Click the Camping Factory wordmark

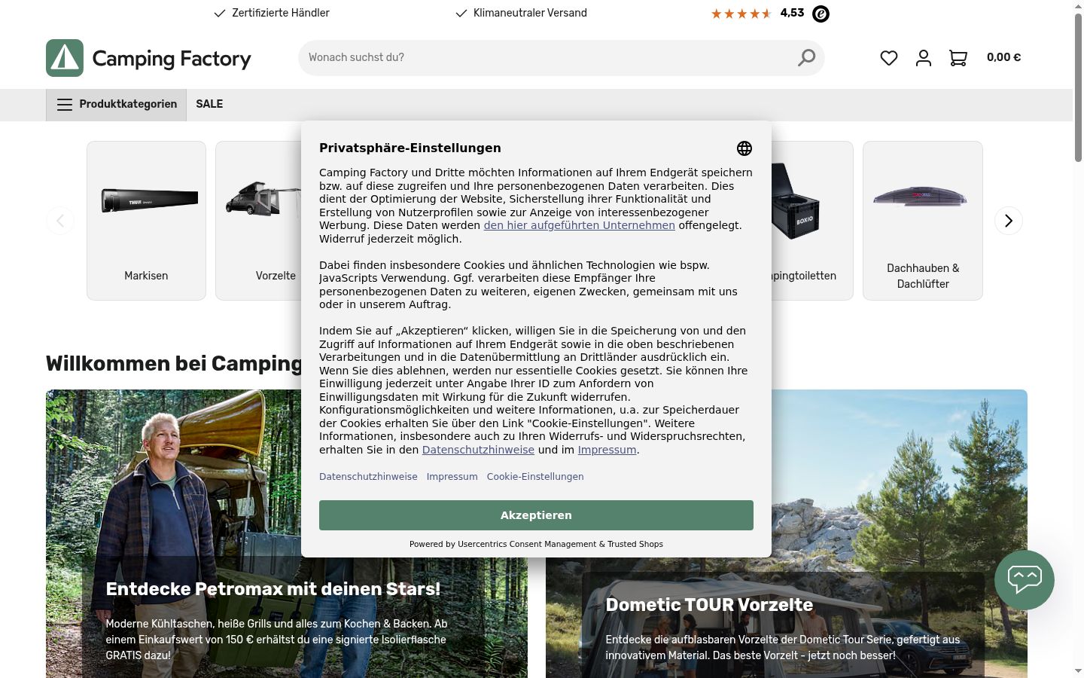[x=172, y=59]
